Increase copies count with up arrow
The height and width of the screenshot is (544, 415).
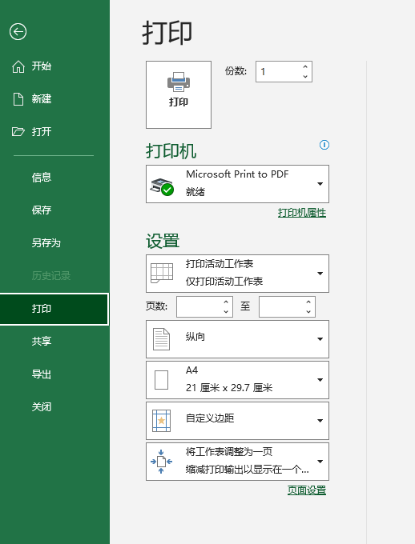[x=305, y=66]
